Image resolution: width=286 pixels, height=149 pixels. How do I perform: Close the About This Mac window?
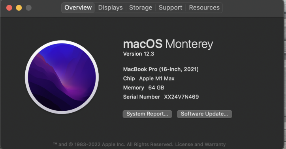pos(9,8)
